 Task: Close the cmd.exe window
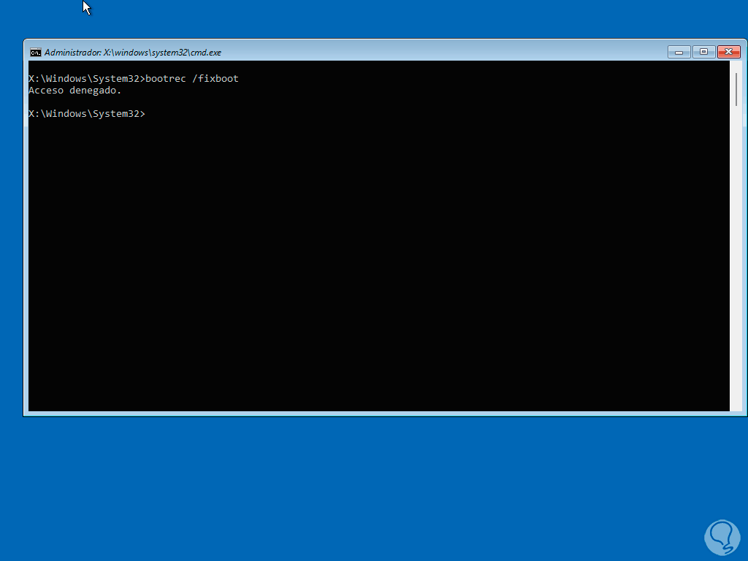729,52
